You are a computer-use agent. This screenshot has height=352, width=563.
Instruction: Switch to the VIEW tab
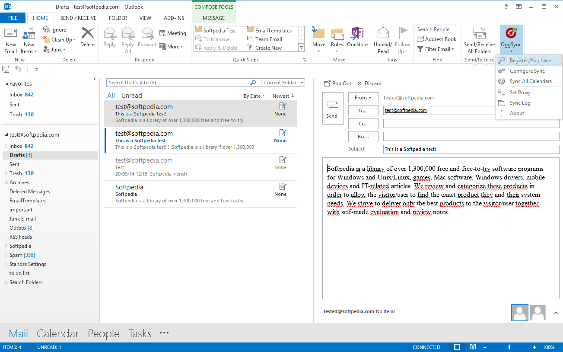(x=145, y=18)
